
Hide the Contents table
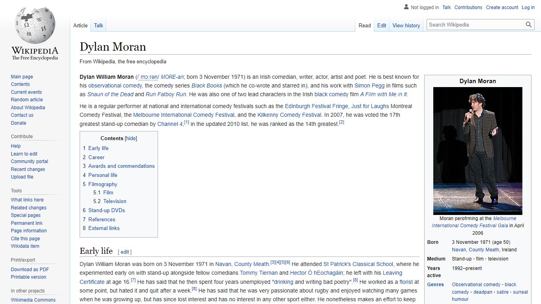click(131, 139)
